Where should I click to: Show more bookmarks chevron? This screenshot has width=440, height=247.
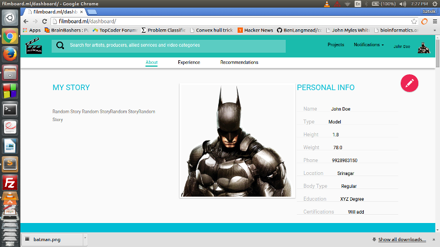tap(435, 30)
